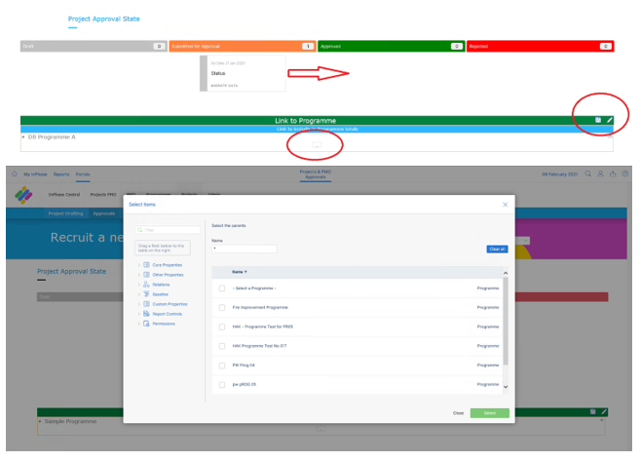This screenshot has width=640, height=461.
Task: Click Projects & PMO Approvals header title
Action: [x=316, y=174]
